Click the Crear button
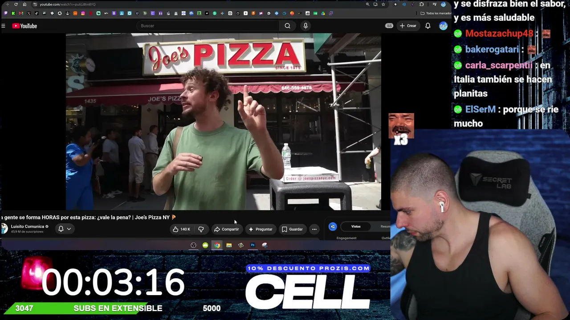Image resolution: width=570 pixels, height=320 pixels. point(408,26)
